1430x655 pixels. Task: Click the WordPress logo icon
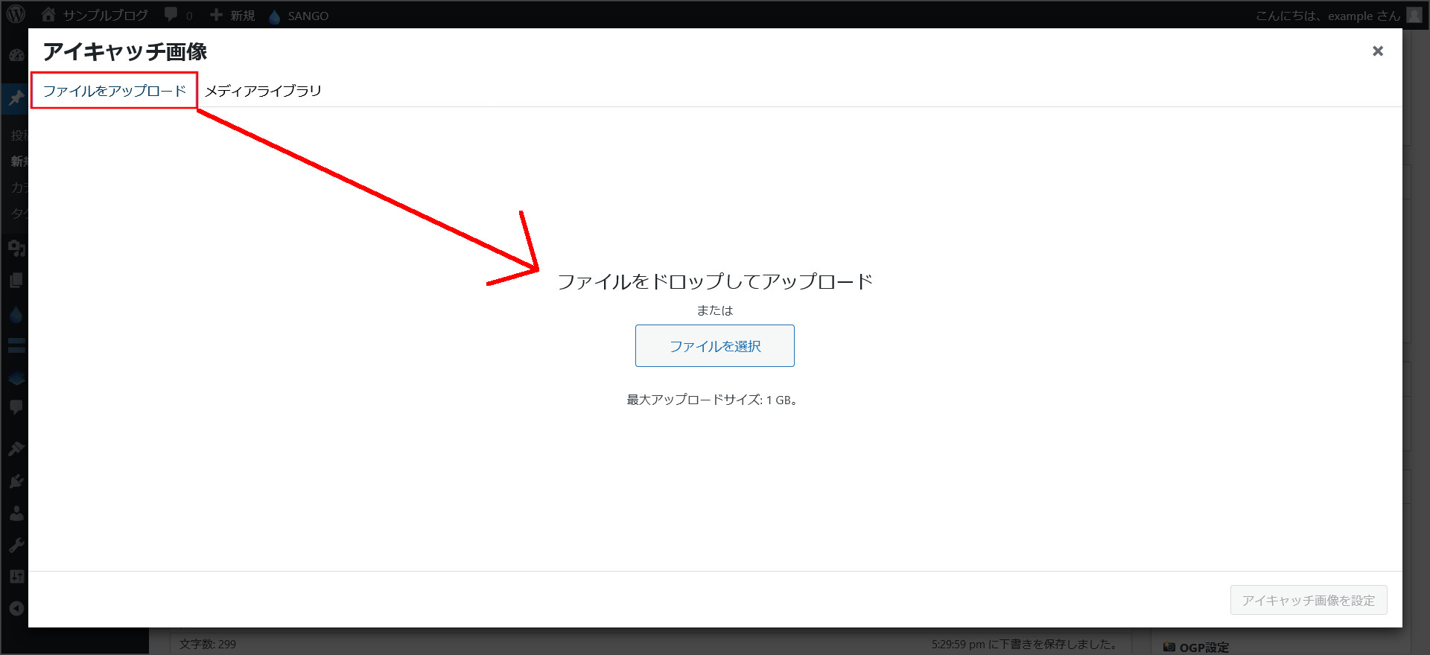(x=16, y=14)
